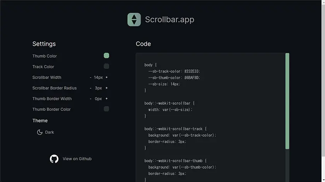
Task: Click the green scrollbar thumb in code panel
Action: 287,101
